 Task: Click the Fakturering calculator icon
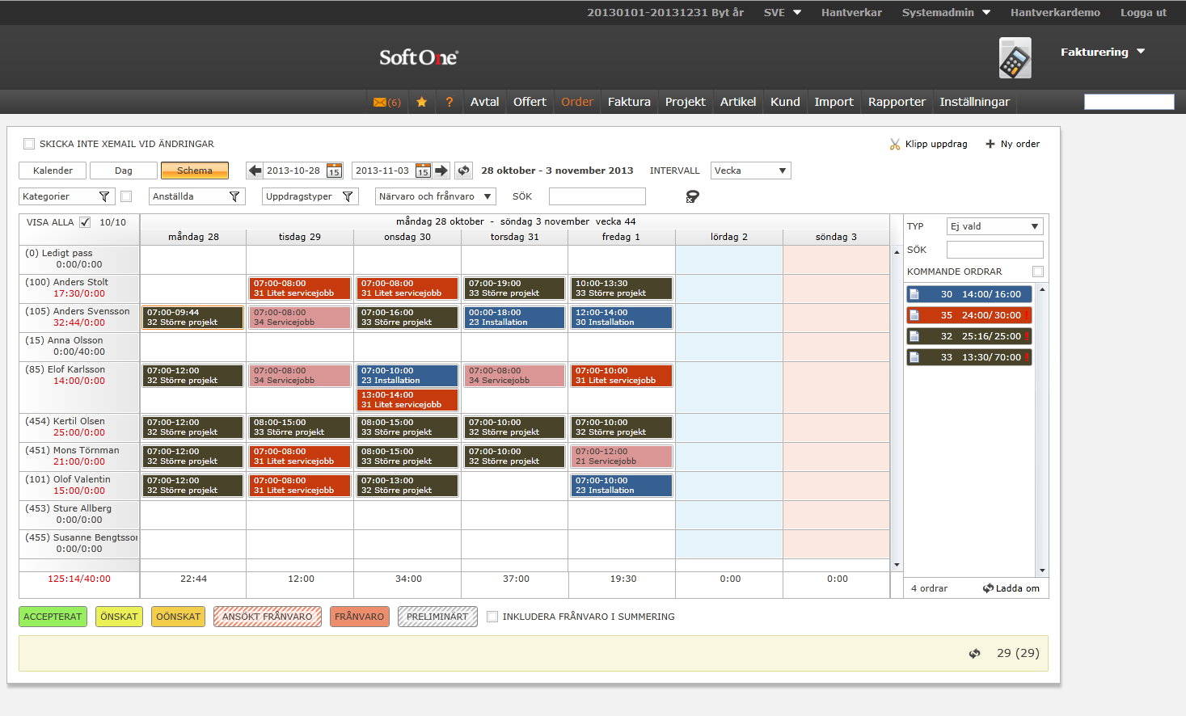point(1015,57)
